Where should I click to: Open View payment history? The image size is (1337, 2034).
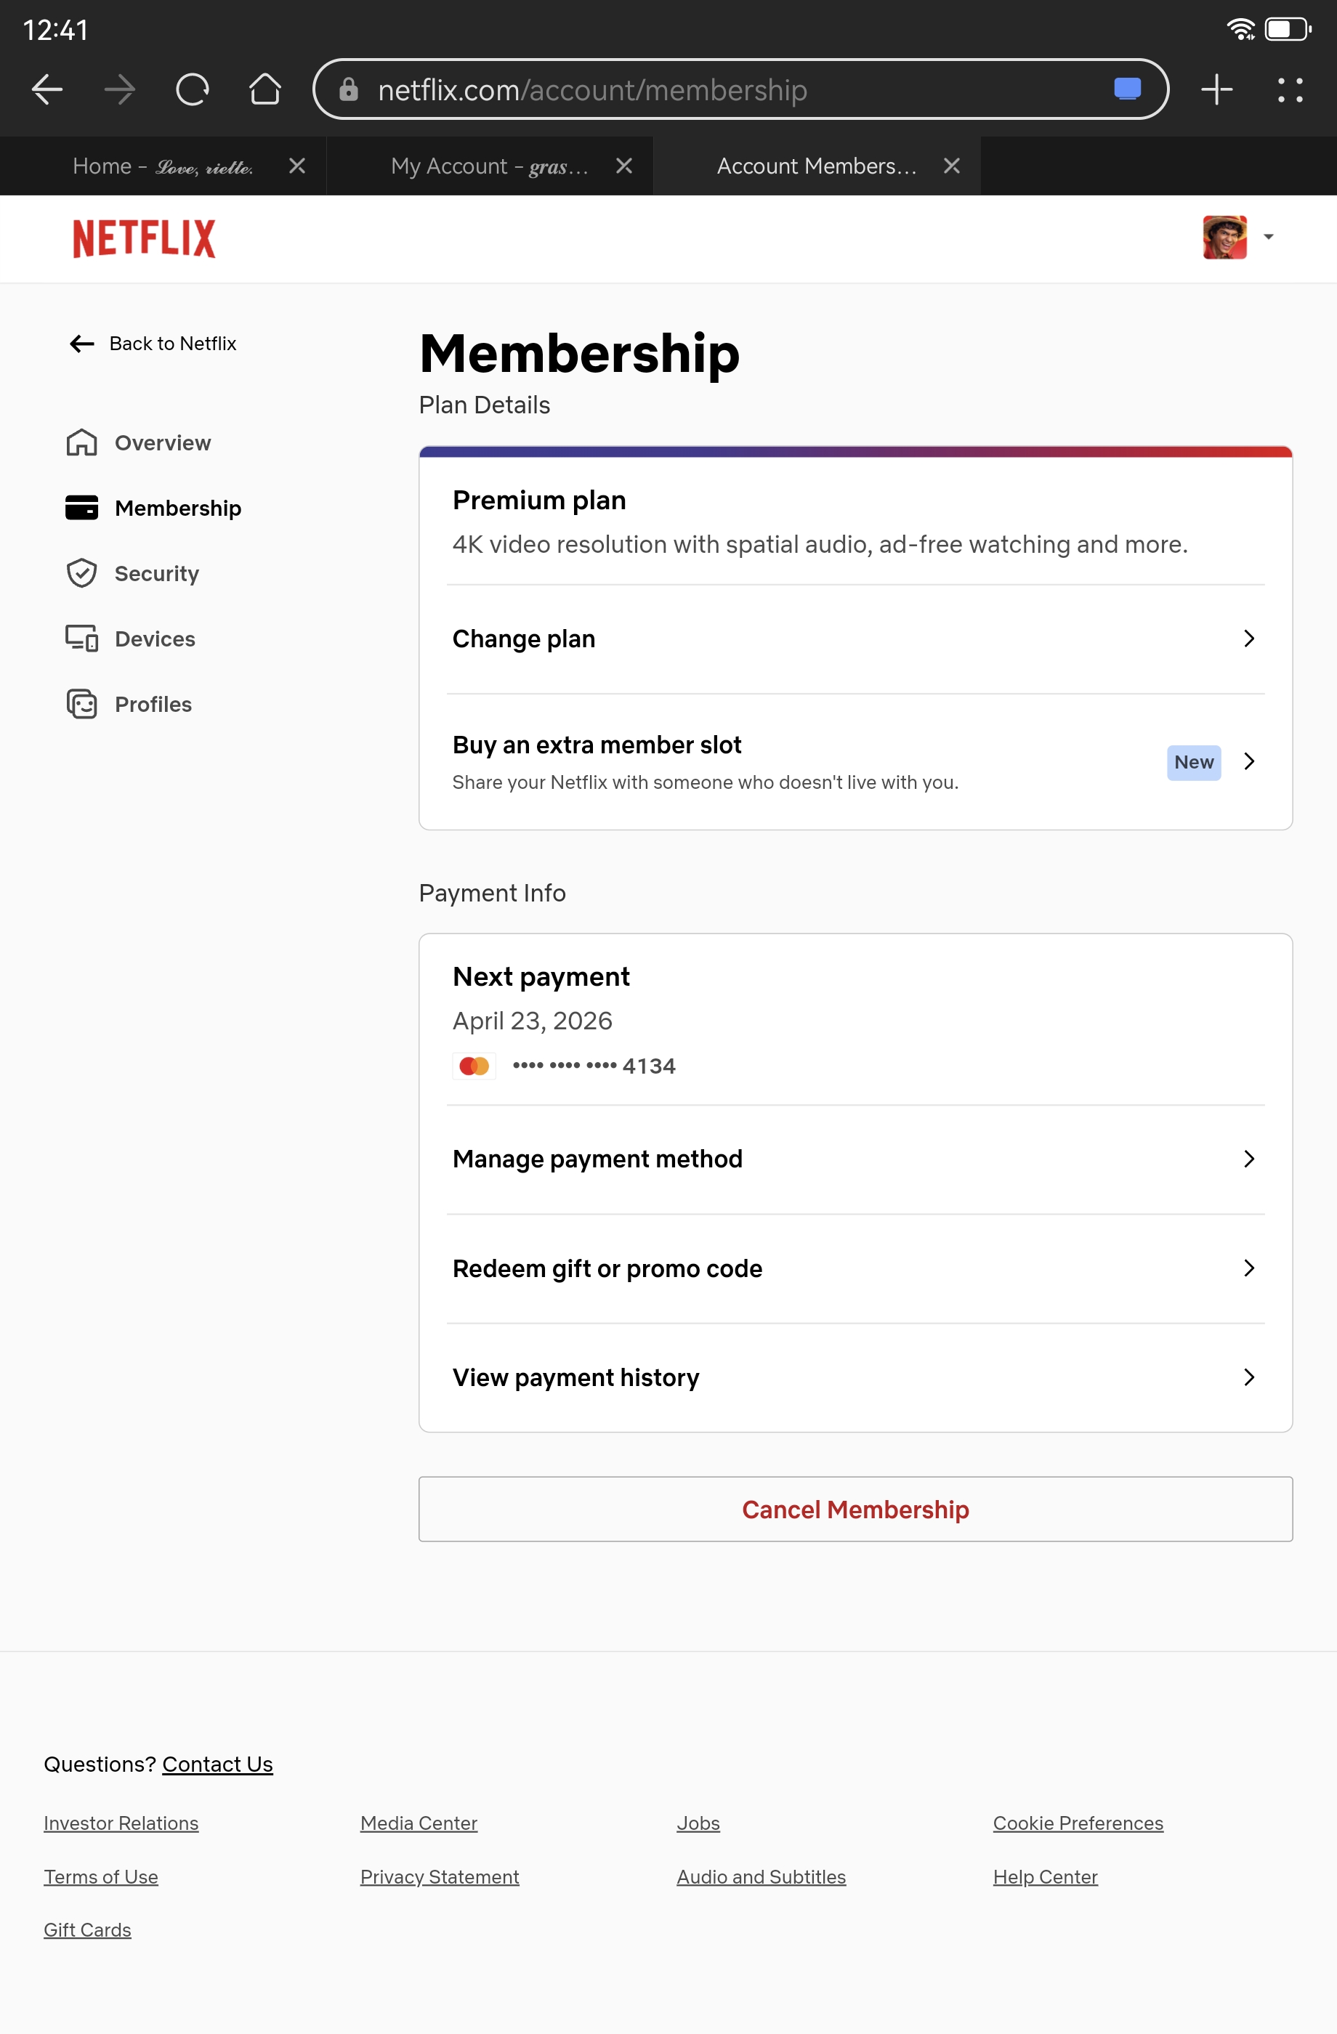tap(855, 1377)
